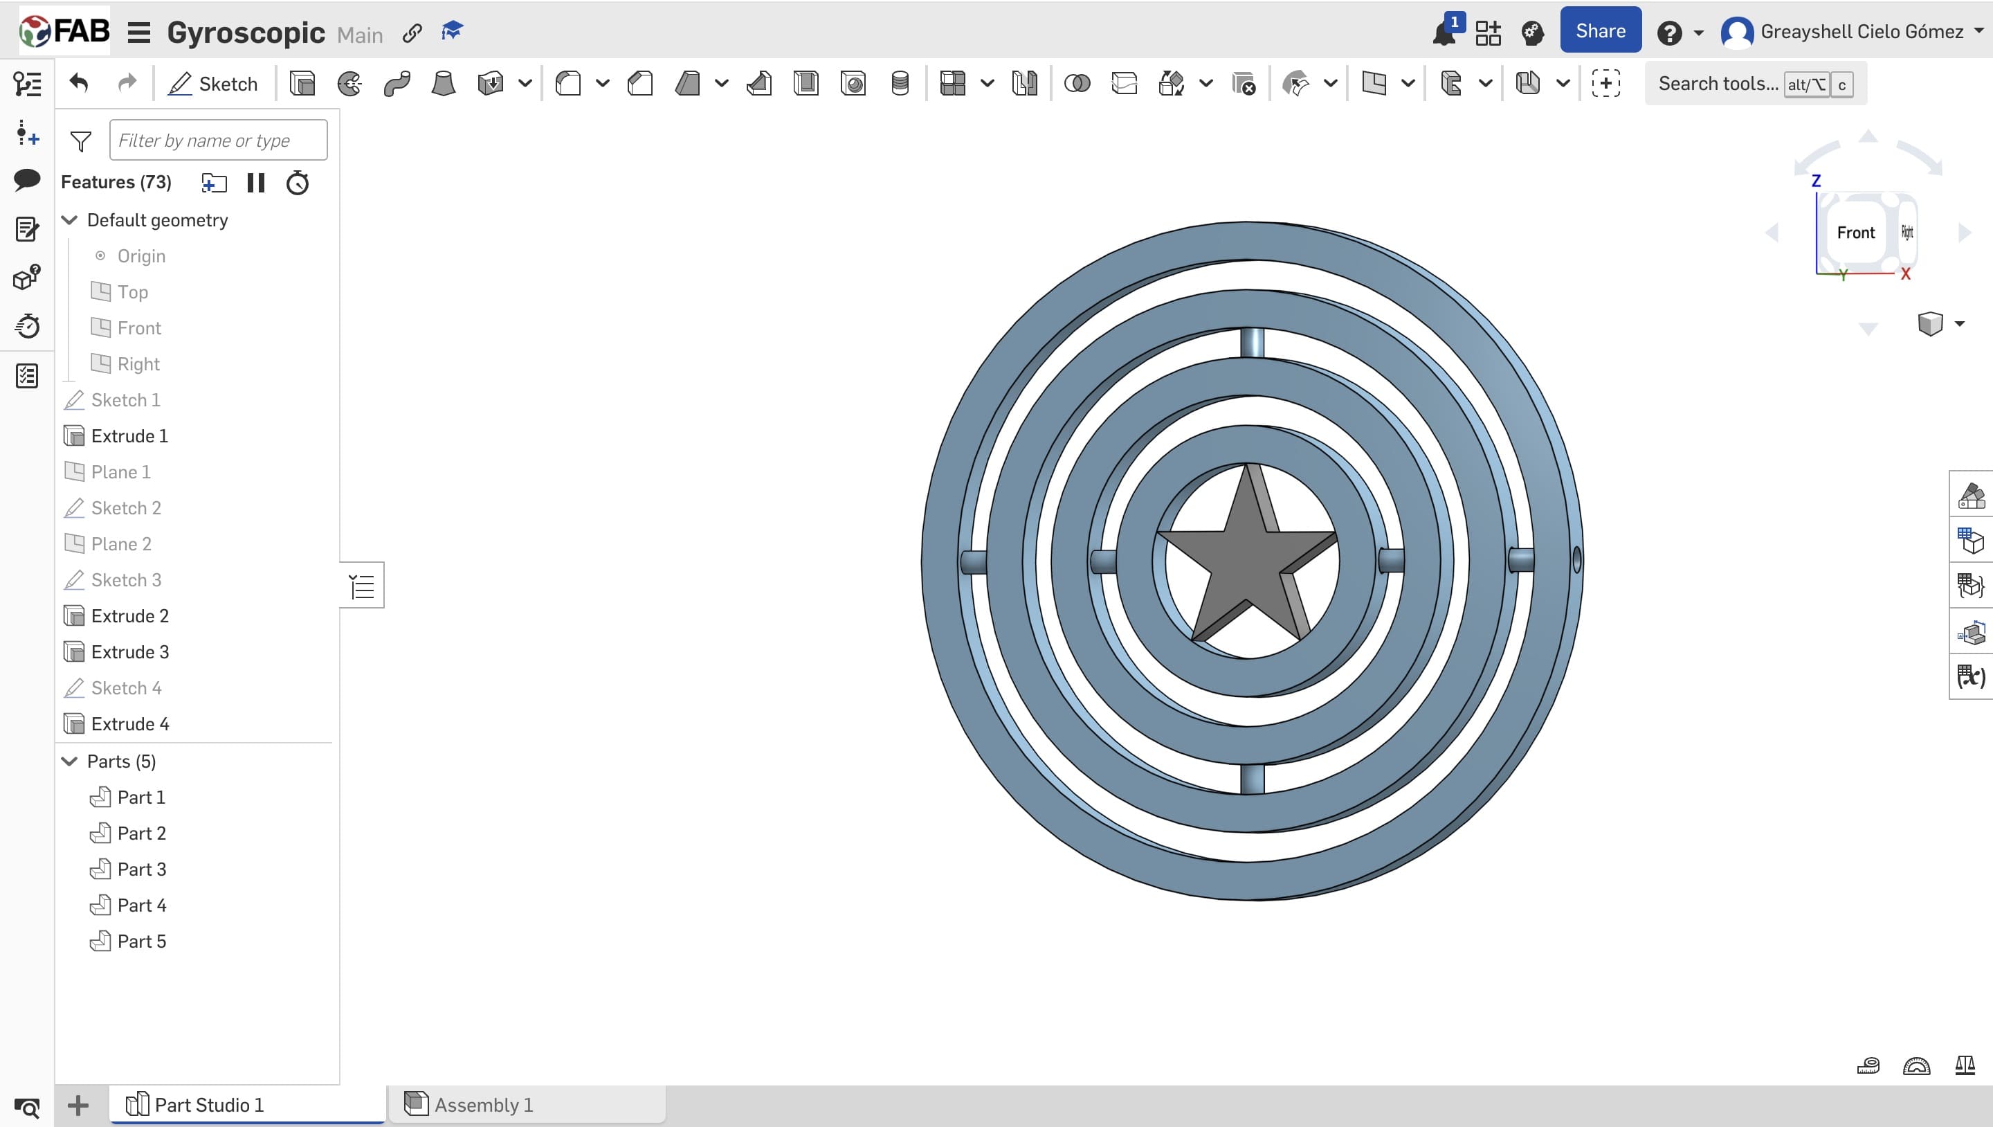1993x1127 pixels.
Task: Click the Undo arrow
Action: [79, 83]
